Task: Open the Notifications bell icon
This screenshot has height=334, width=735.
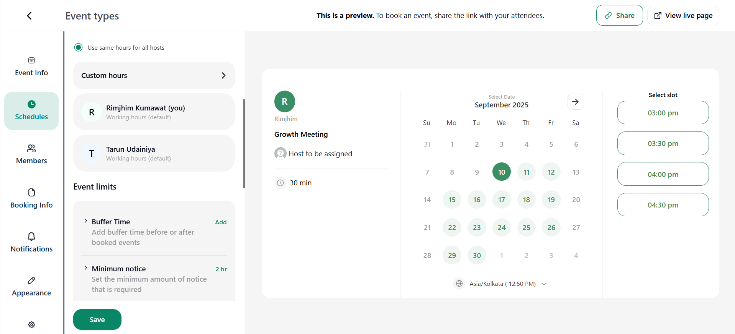Action: point(31,237)
